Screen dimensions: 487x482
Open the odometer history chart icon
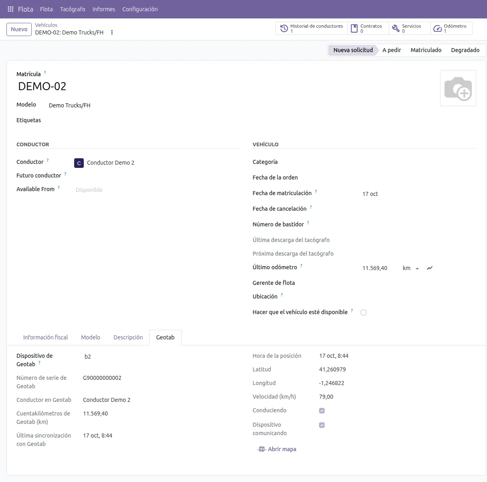(430, 268)
